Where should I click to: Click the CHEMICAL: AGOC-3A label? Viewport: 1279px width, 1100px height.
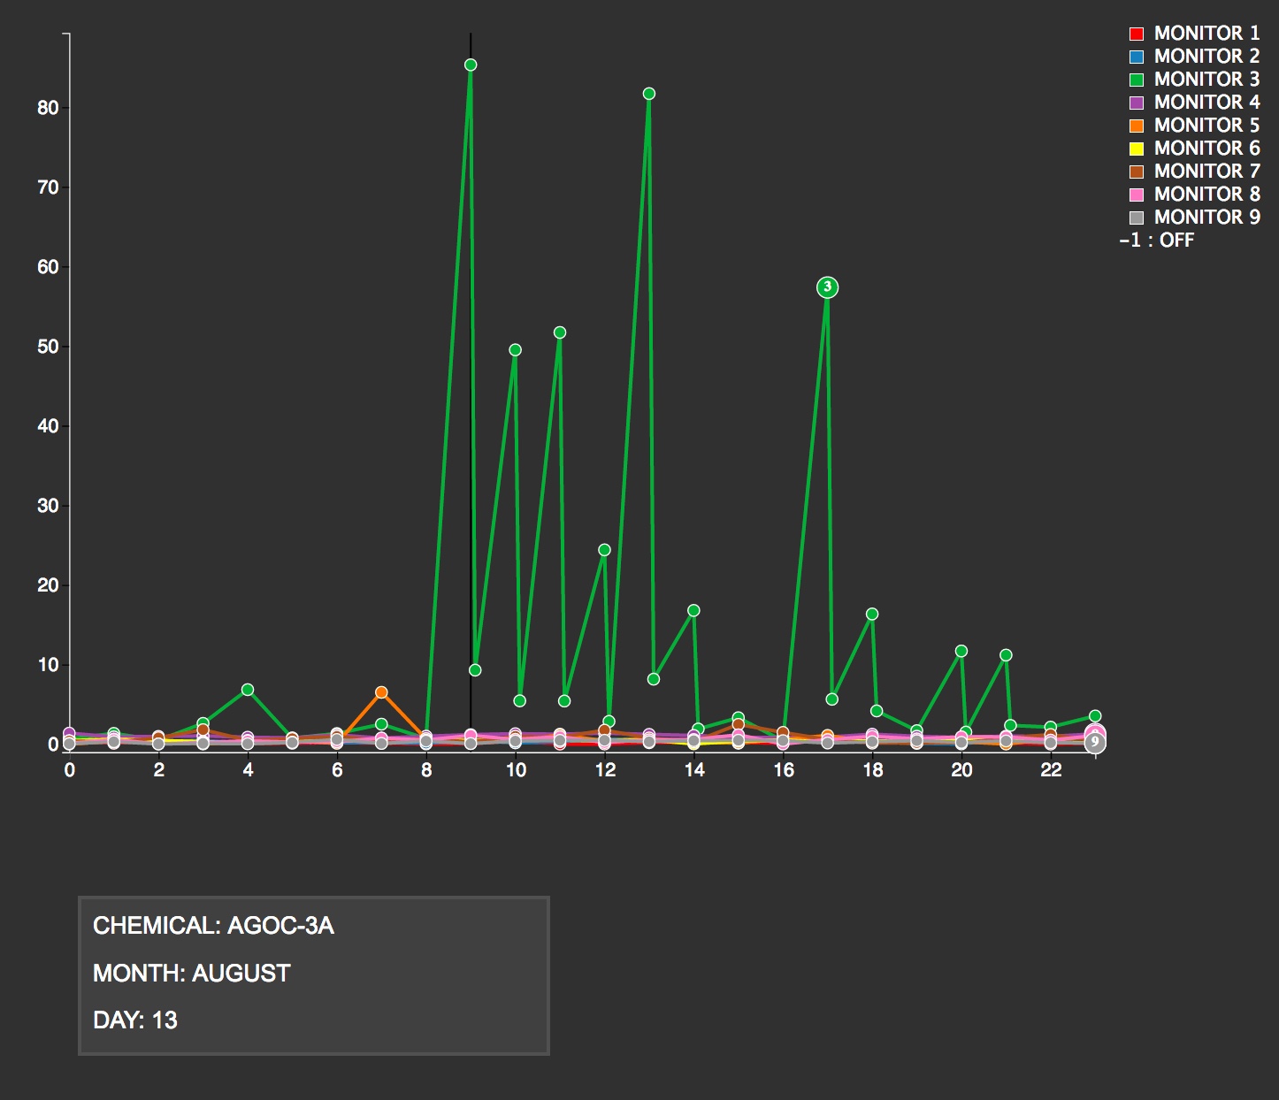[x=213, y=926]
